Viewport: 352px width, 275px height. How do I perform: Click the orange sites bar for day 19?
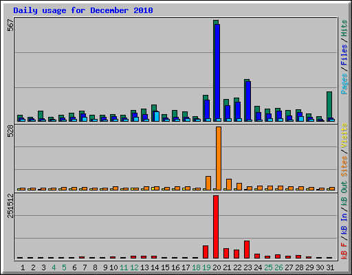pyautogui.click(x=208, y=183)
